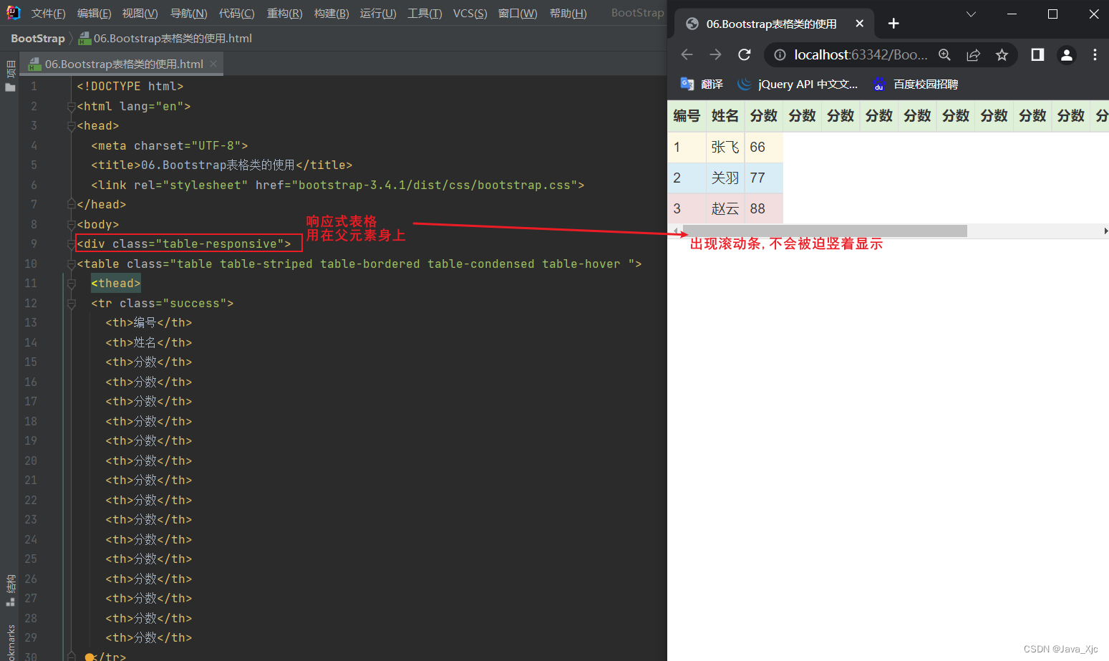1109x661 pixels.
Task: Go forward in Chrome browser
Action: 715,54
